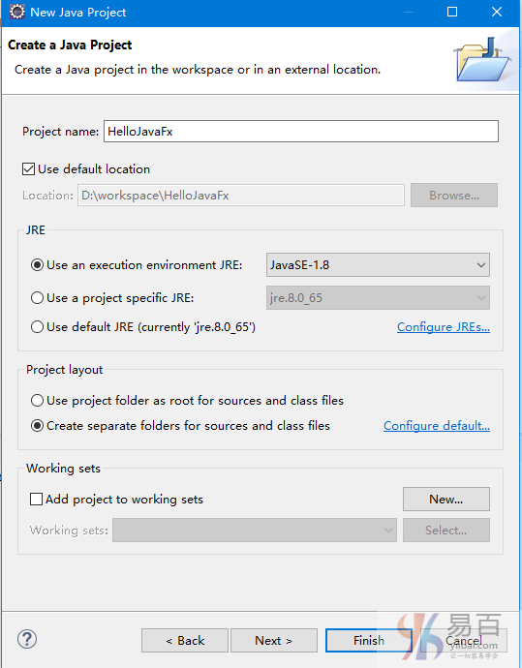Select Use an execution environment JRE
Viewport: 522px width, 668px height.
pos(37,265)
